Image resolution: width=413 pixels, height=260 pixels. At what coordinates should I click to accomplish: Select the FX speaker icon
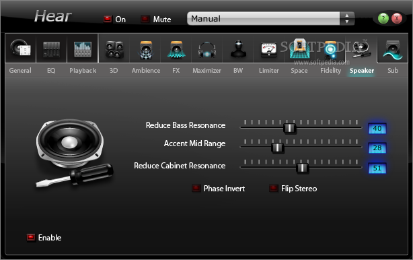(x=176, y=50)
